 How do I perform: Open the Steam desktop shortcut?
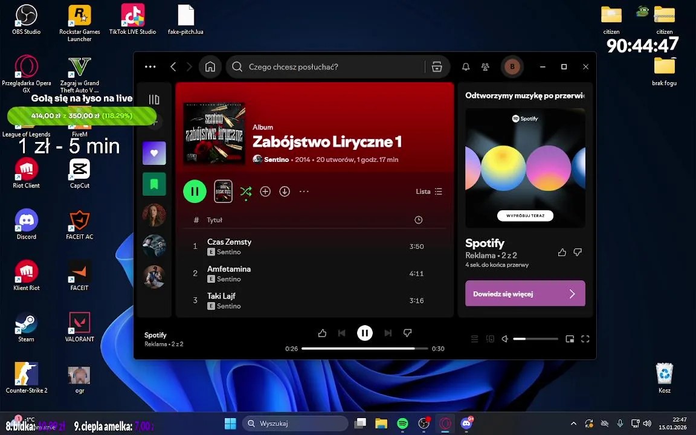pyautogui.click(x=26, y=327)
